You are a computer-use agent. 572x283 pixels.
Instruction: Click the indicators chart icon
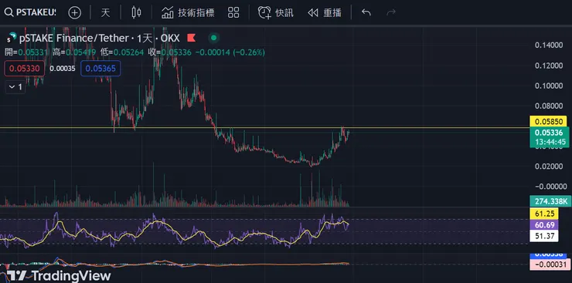click(168, 13)
